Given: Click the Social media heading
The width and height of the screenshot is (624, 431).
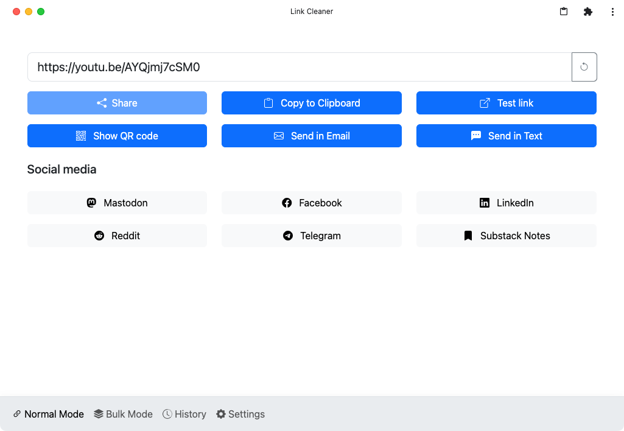Looking at the screenshot, I should click(x=61, y=169).
